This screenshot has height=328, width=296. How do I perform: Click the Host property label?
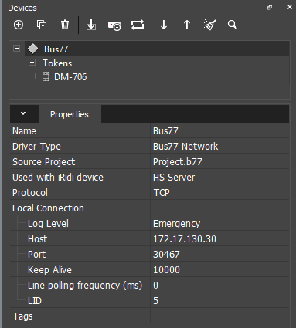pos(38,239)
